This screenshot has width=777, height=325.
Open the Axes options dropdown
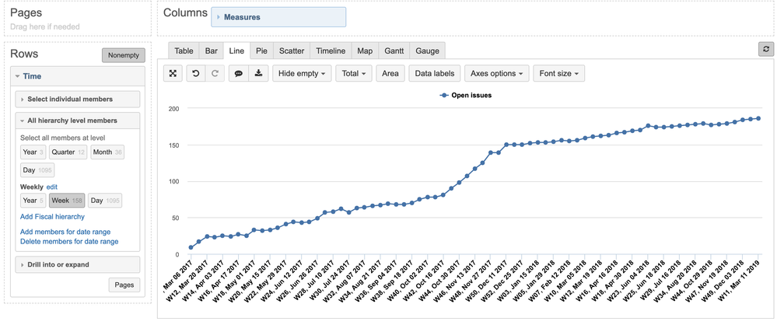(496, 74)
